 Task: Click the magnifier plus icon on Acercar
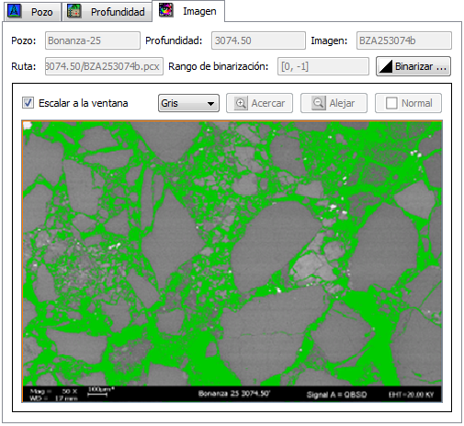pyautogui.click(x=241, y=103)
